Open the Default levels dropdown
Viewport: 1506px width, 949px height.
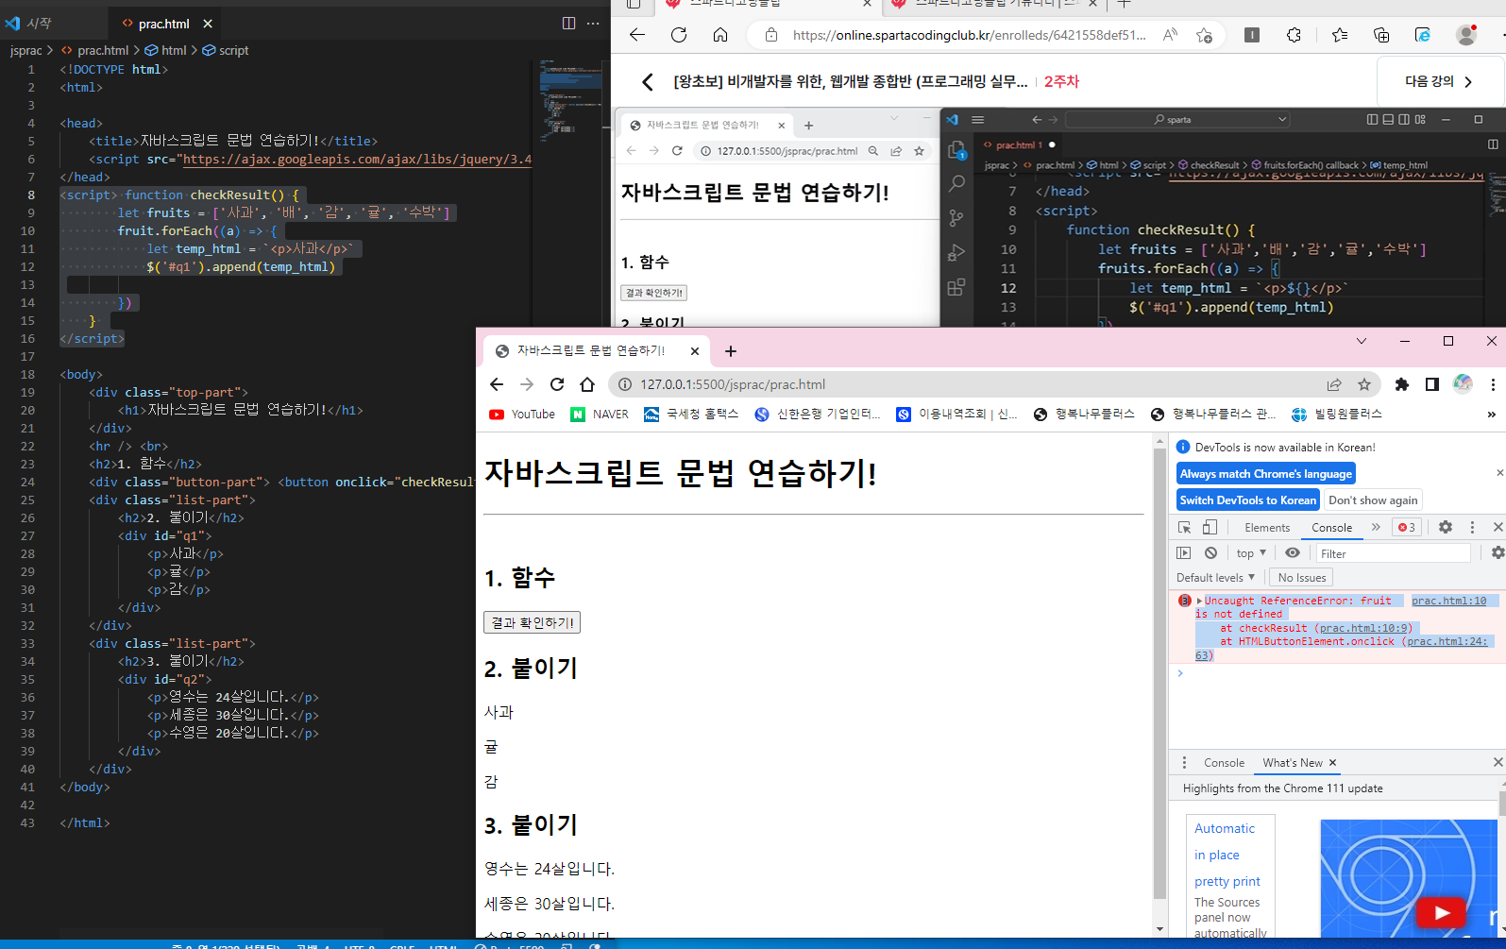coord(1216,578)
